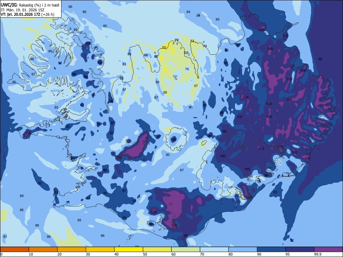The image size is (343, 257).
Task: Pick the purple legend swatch above 99.9
Action: (328, 249)
